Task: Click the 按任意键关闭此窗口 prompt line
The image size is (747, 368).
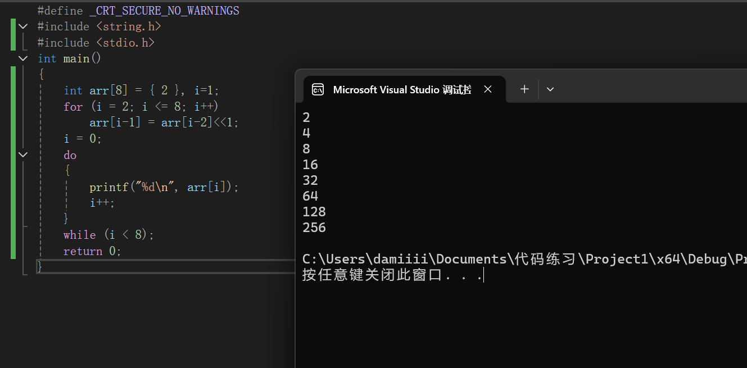Action: [x=392, y=275]
